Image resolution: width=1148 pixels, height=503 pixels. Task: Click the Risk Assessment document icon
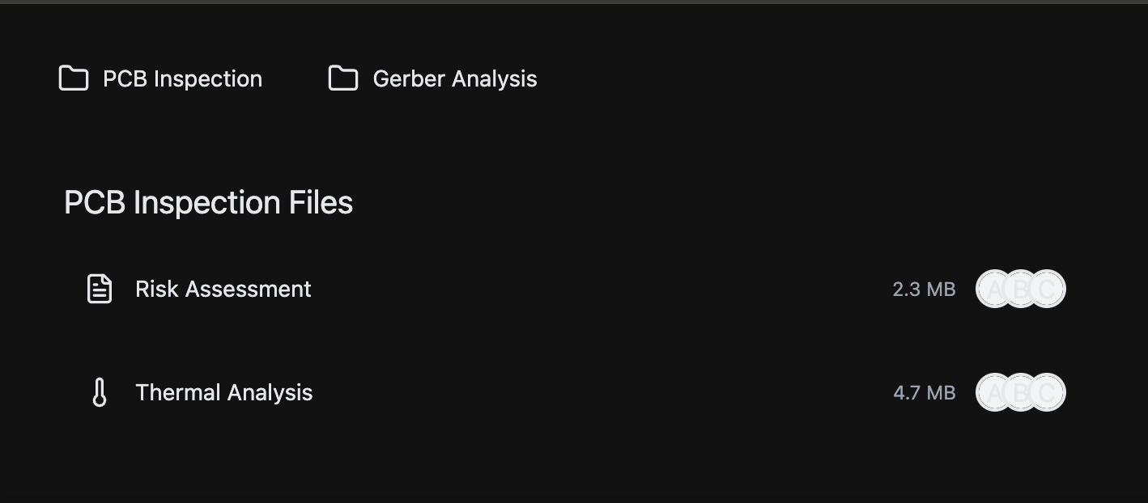tap(100, 289)
